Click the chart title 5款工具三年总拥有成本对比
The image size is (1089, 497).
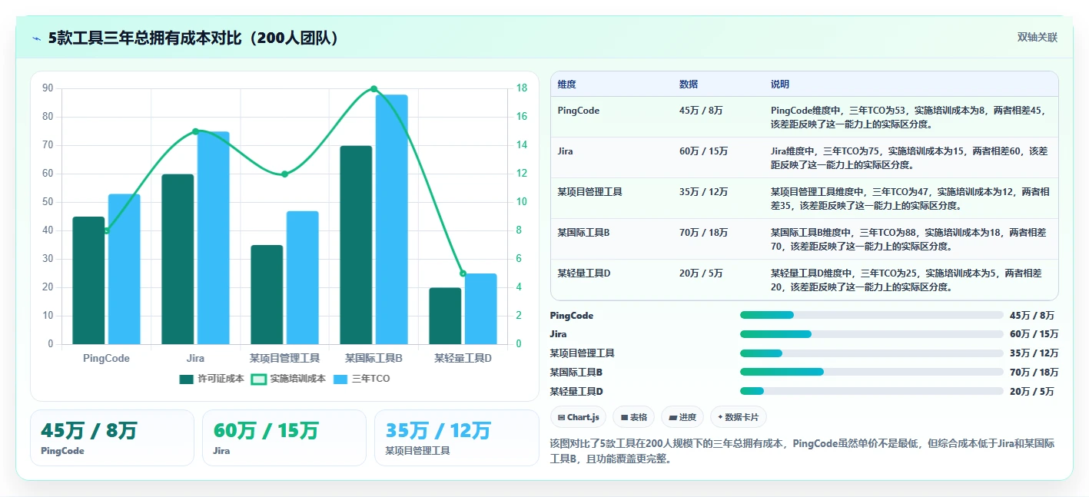[194, 38]
